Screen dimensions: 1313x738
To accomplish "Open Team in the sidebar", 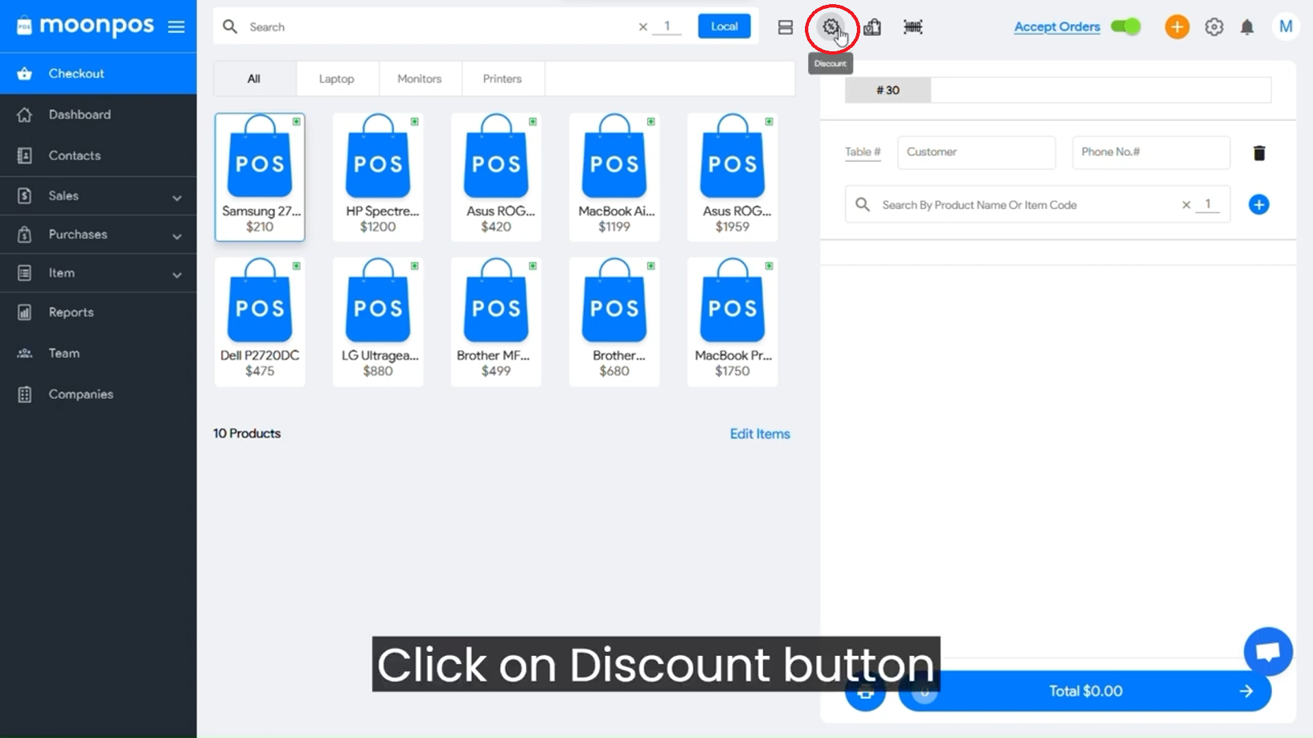I will [x=98, y=353].
